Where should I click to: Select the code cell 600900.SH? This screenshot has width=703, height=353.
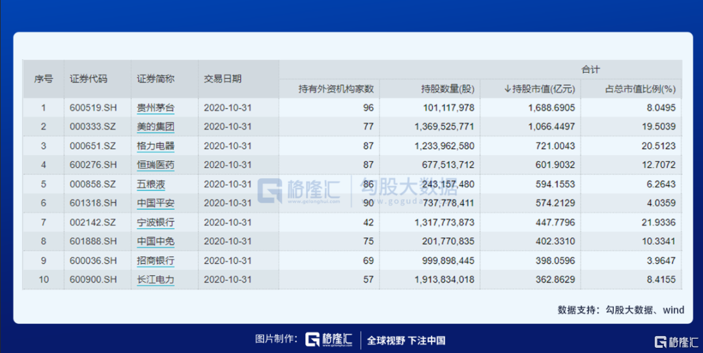click(x=93, y=280)
